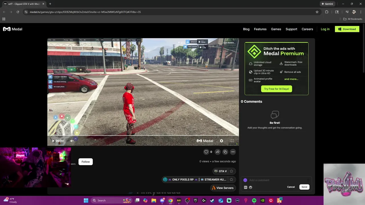This screenshot has width=365, height=205.
Task: Open Discord from taskbar
Action: click(x=162, y=200)
